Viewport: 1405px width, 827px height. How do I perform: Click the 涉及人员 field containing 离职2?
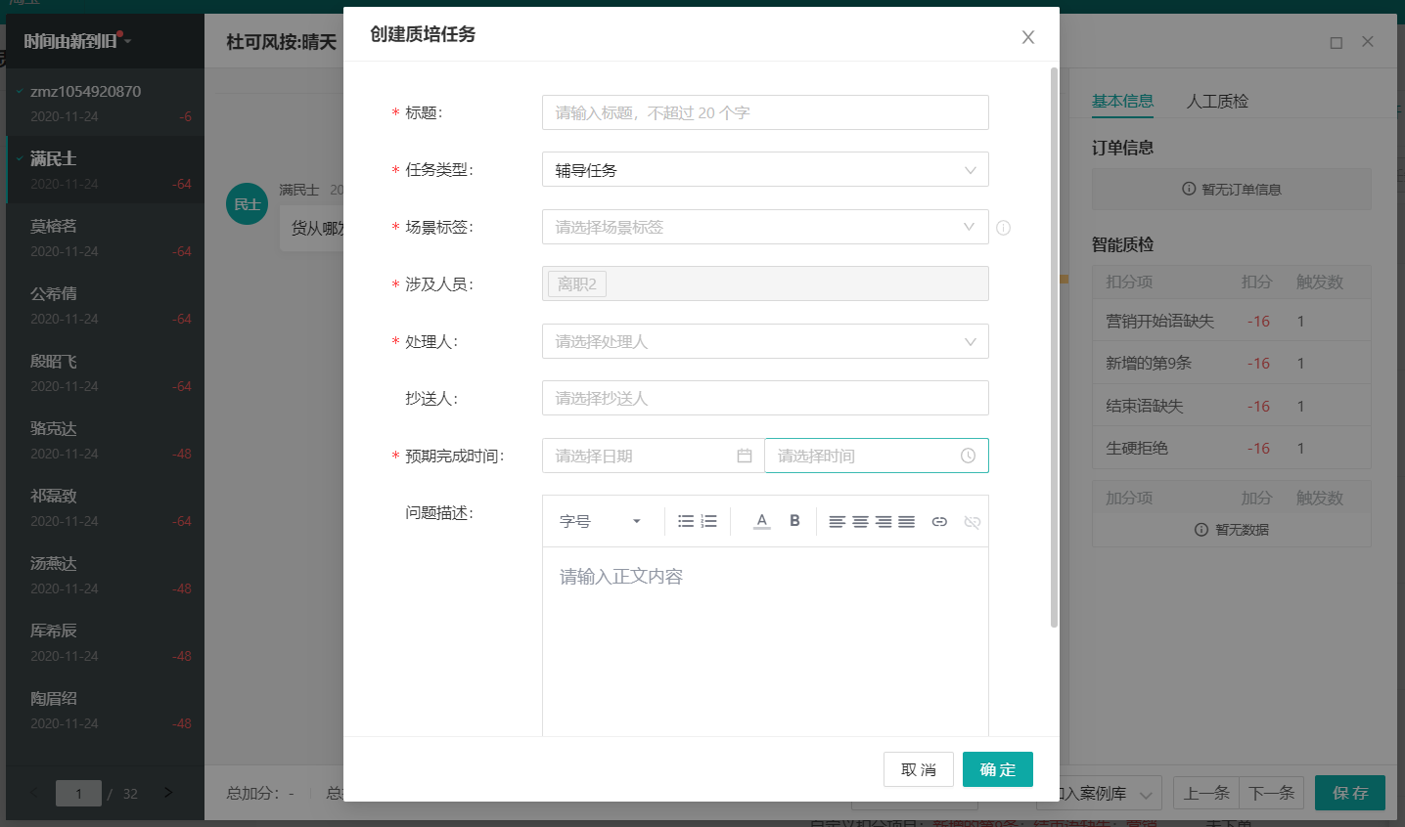pos(765,283)
